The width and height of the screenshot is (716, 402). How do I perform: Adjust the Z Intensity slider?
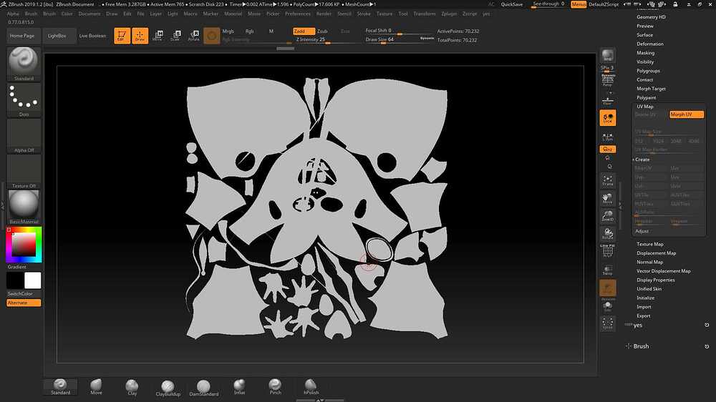(326, 40)
